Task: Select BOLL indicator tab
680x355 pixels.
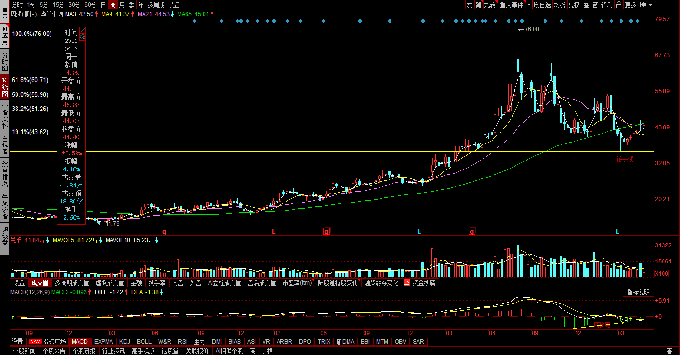Action: 144,341
